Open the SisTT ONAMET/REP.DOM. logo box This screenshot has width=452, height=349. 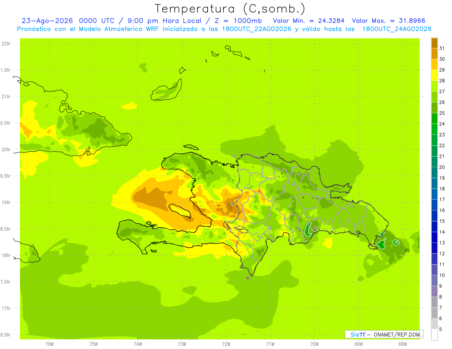[384, 334]
